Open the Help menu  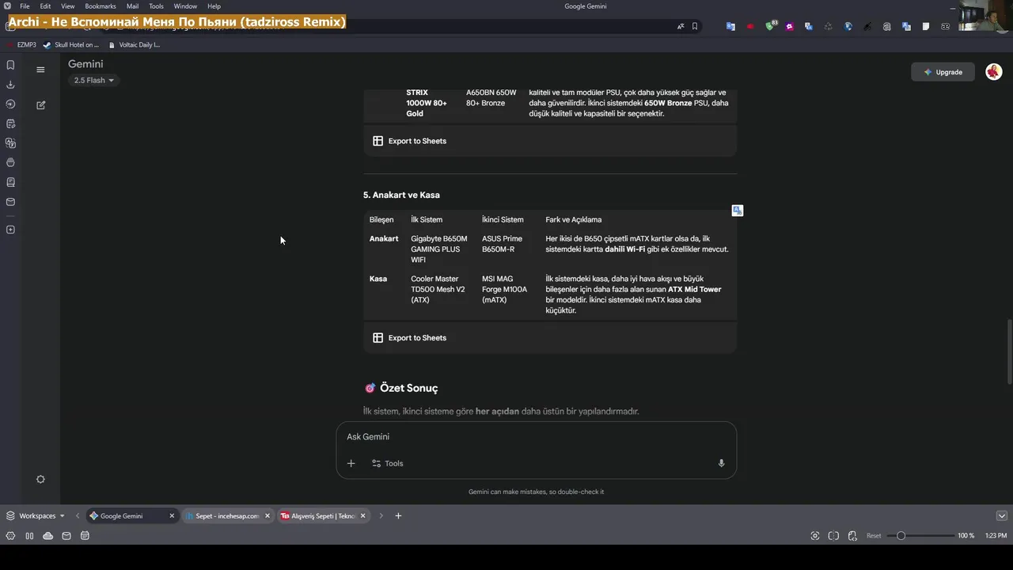[x=214, y=6]
